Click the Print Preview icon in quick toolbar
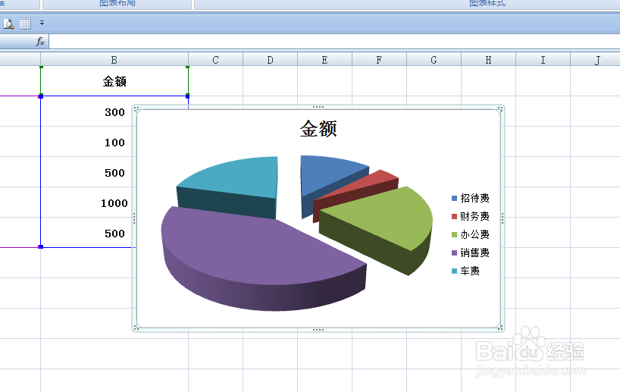The width and height of the screenshot is (620, 392). point(8,24)
